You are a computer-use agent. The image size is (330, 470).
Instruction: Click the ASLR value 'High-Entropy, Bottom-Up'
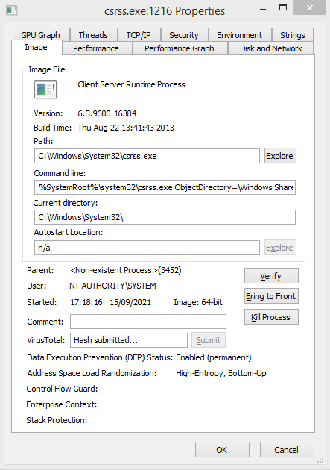click(x=221, y=374)
